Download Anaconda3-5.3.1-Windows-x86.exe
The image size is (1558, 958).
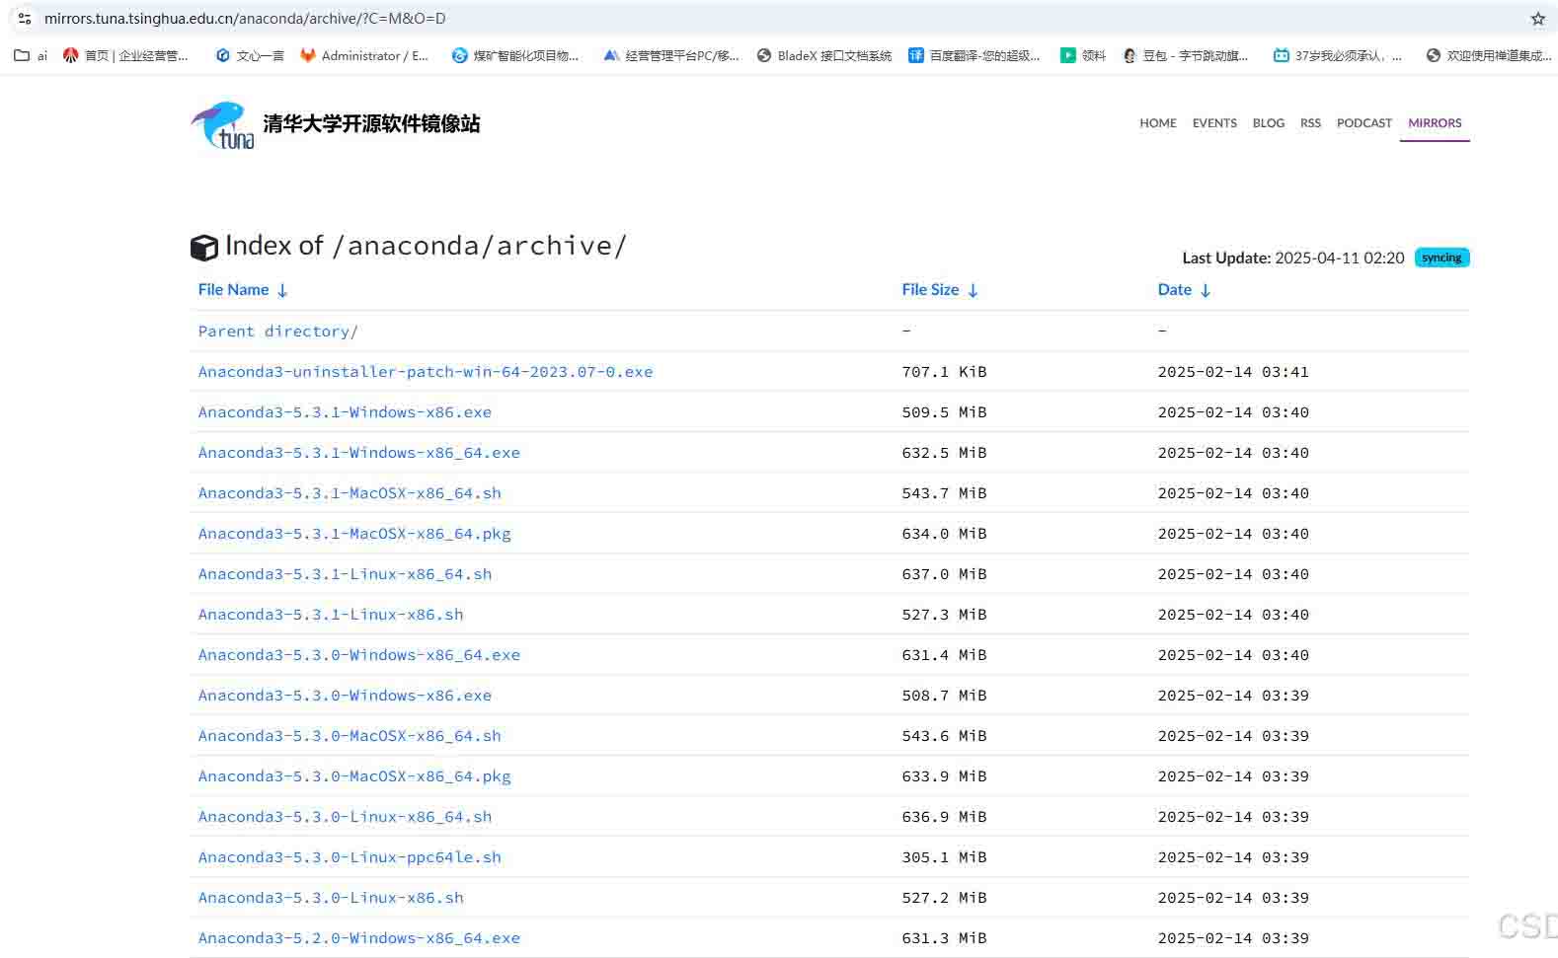[x=345, y=412]
